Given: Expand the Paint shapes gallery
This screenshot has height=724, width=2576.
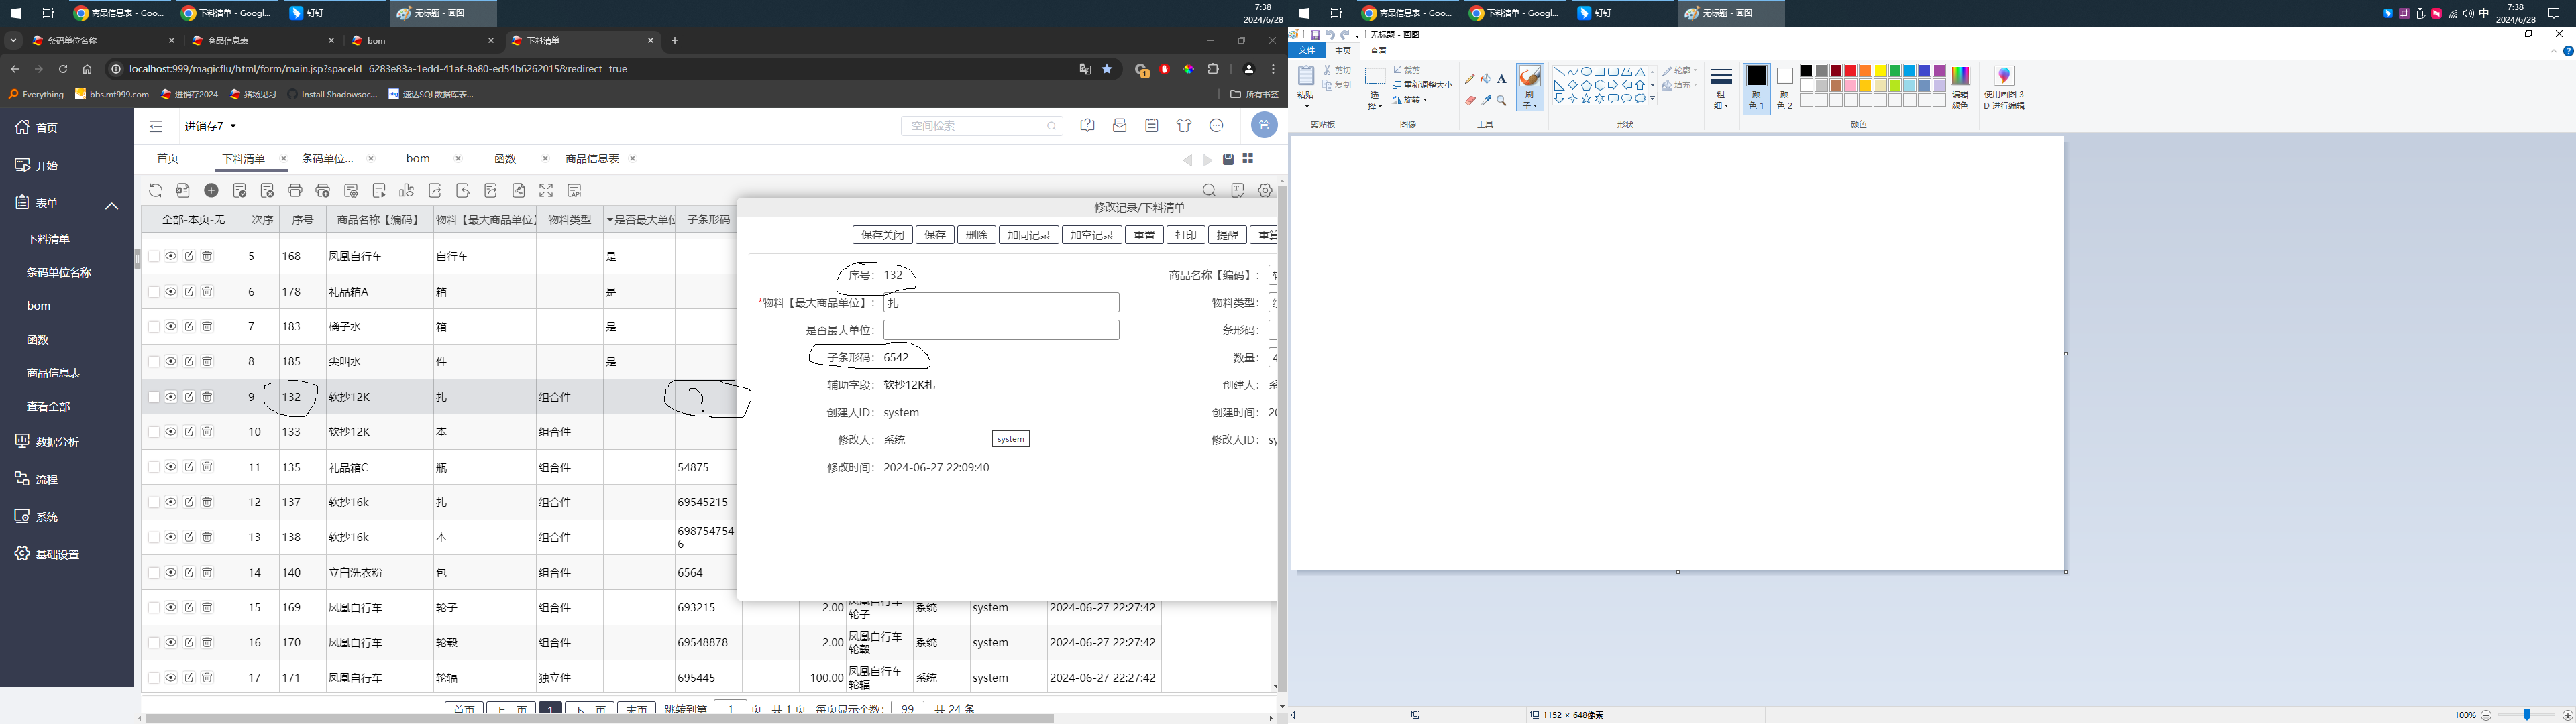Looking at the screenshot, I should pyautogui.click(x=1653, y=99).
